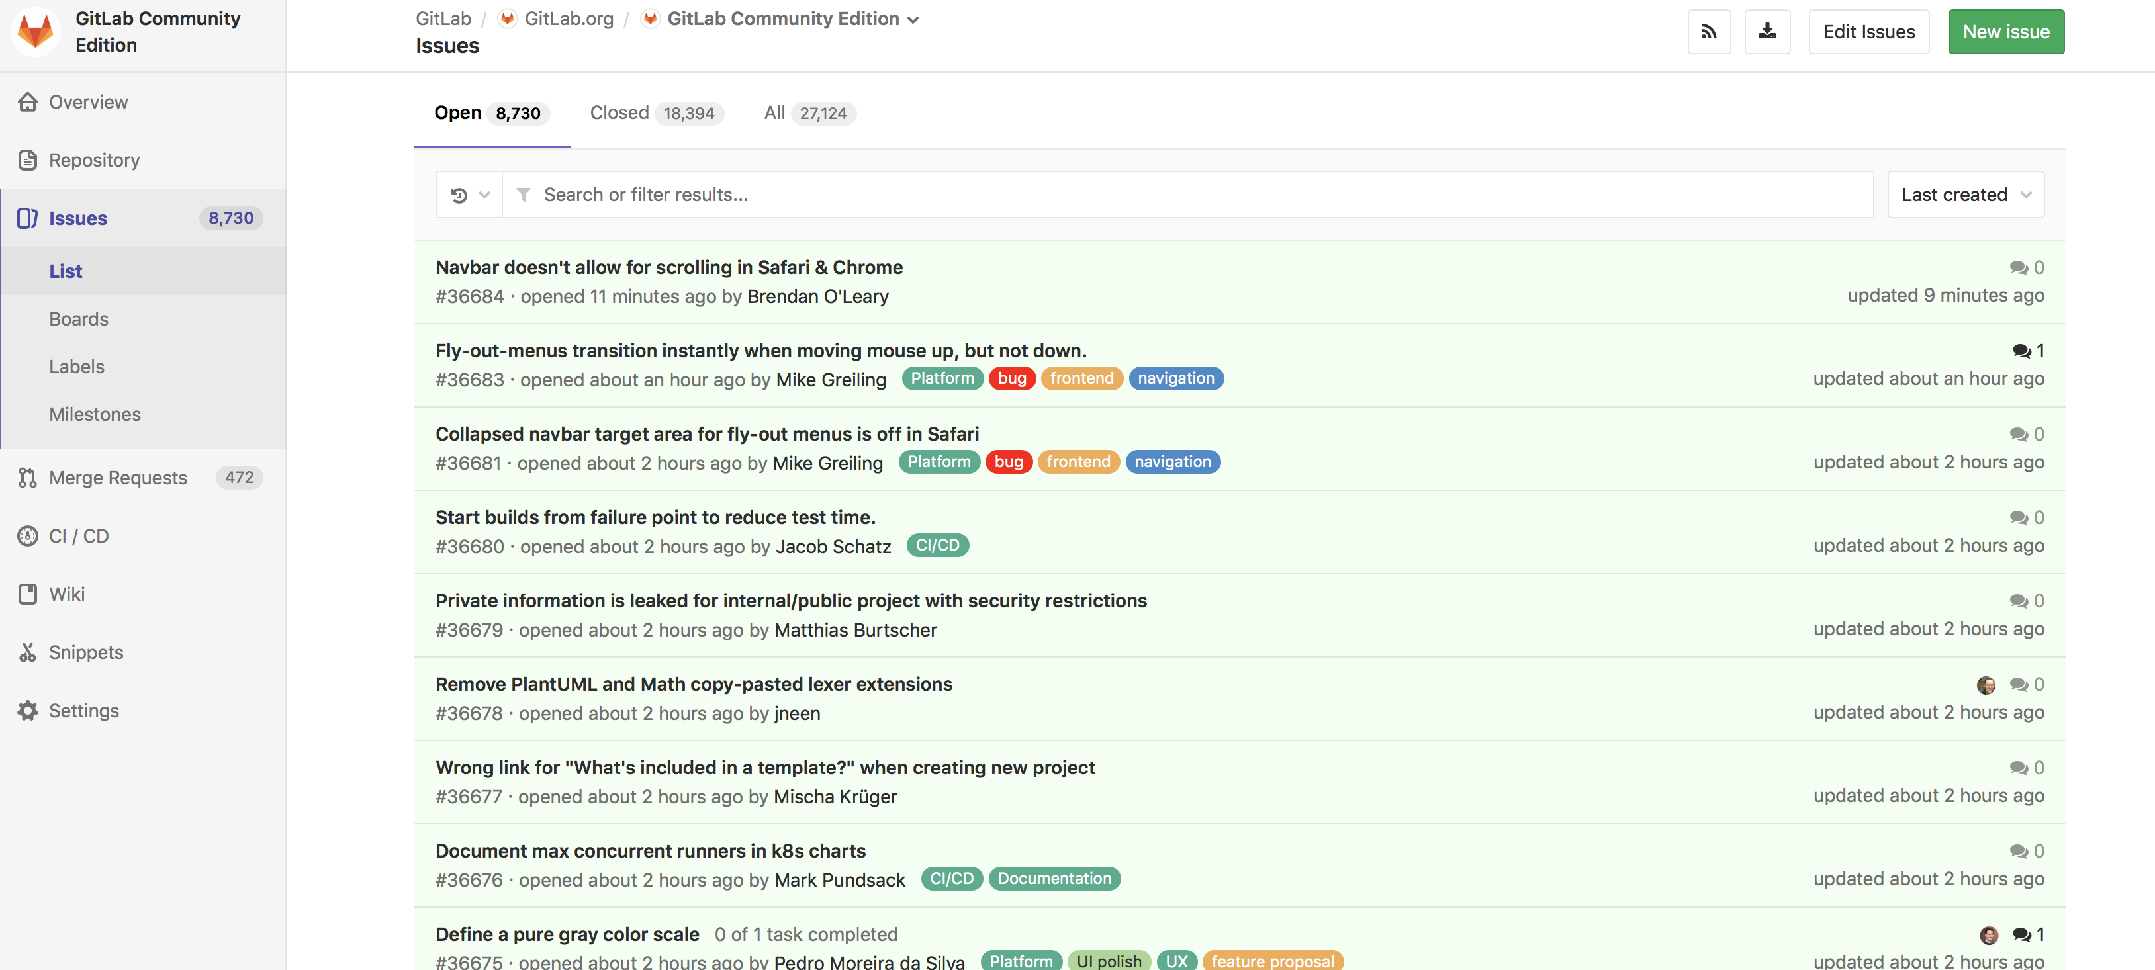Click inside the search or filter field
The image size is (2155, 970).
(1004, 194)
